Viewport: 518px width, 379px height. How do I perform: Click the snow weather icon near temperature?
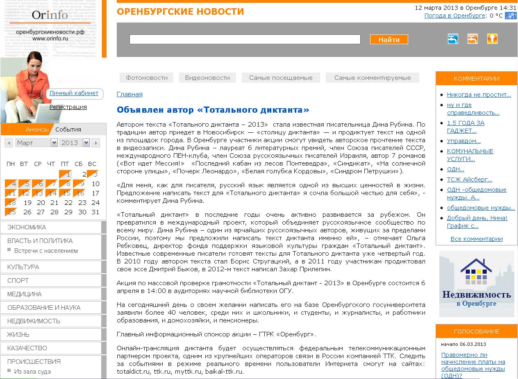(511, 16)
